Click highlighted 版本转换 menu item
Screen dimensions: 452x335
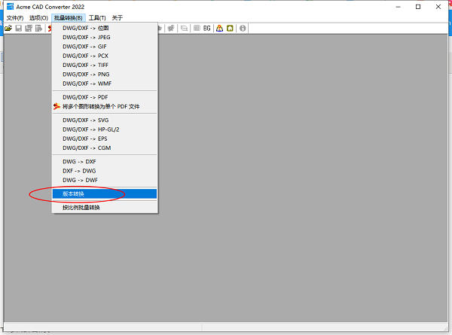[105, 194]
